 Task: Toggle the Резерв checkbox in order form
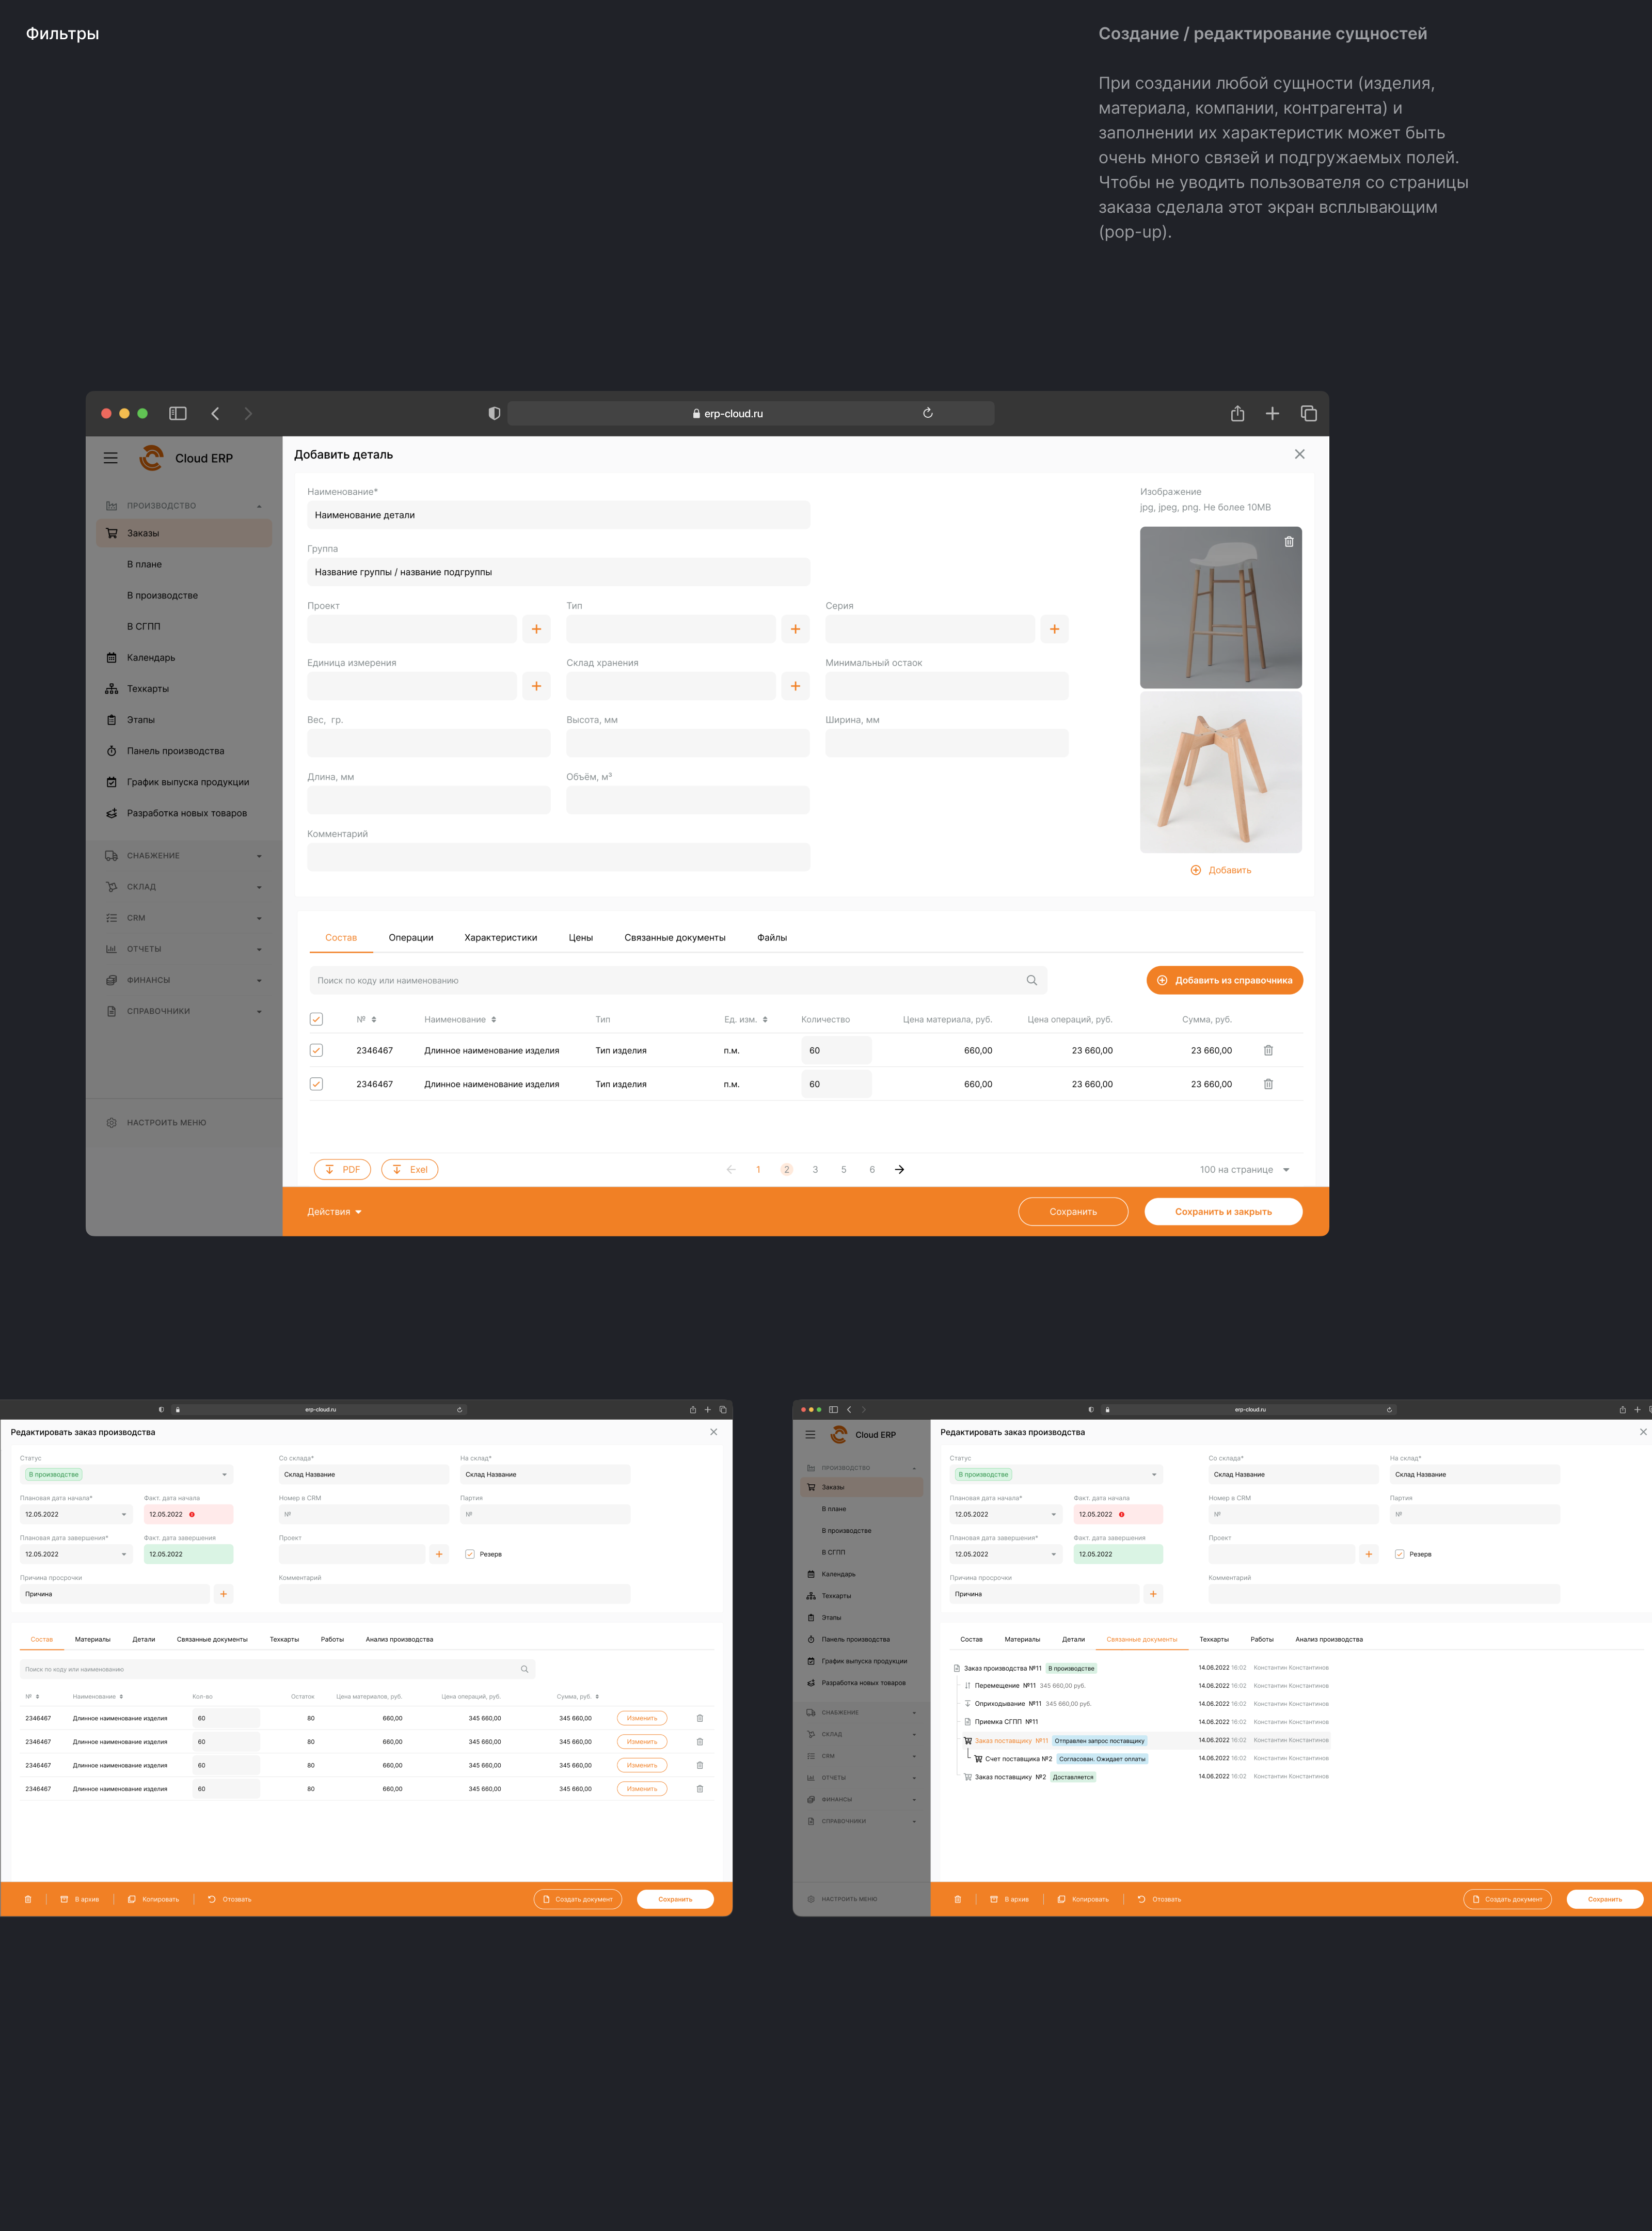point(470,1554)
